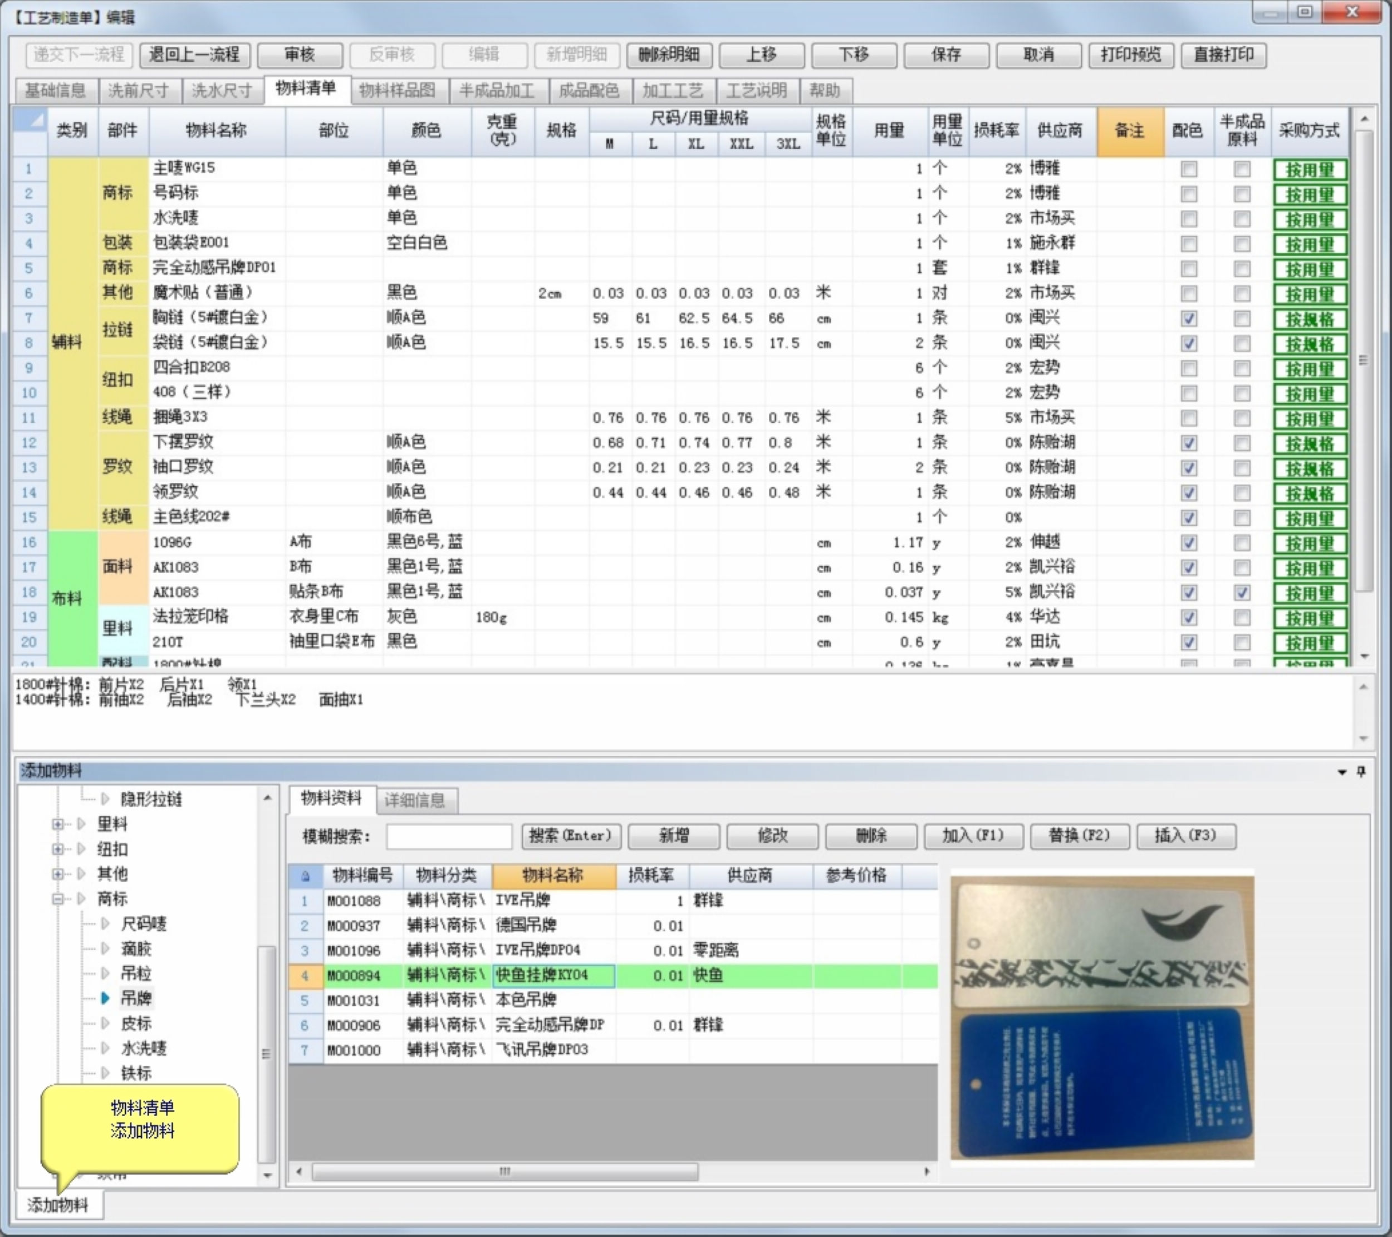This screenshot has height=1237, width=1392.
Task: Uncheck 配色 checkbox for 胸链 row 7
Action: (1188, 318)
